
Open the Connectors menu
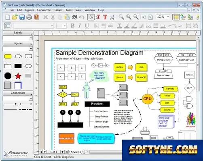pyautogui.click(x=44, y=10)
